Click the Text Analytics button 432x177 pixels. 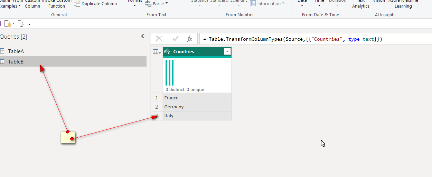[361, 4]
